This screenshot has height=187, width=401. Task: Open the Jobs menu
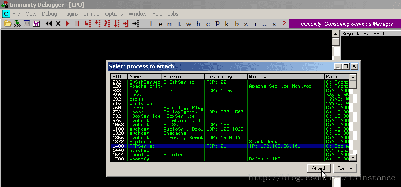tap(173, 14)
